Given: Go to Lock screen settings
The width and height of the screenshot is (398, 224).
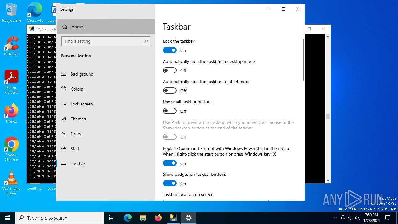Looking at the screenshot, I should 106,104.
